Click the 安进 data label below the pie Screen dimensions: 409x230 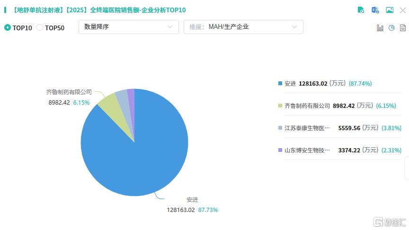(x=192, y=200)
